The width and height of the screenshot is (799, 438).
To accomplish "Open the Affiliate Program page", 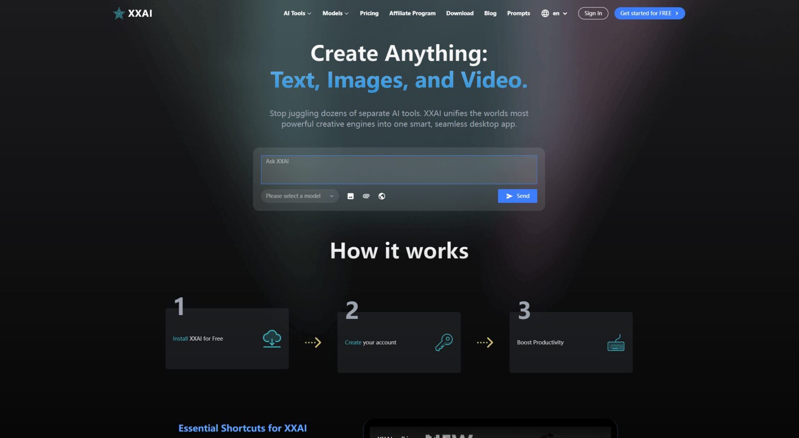I will tap(412, 13).
